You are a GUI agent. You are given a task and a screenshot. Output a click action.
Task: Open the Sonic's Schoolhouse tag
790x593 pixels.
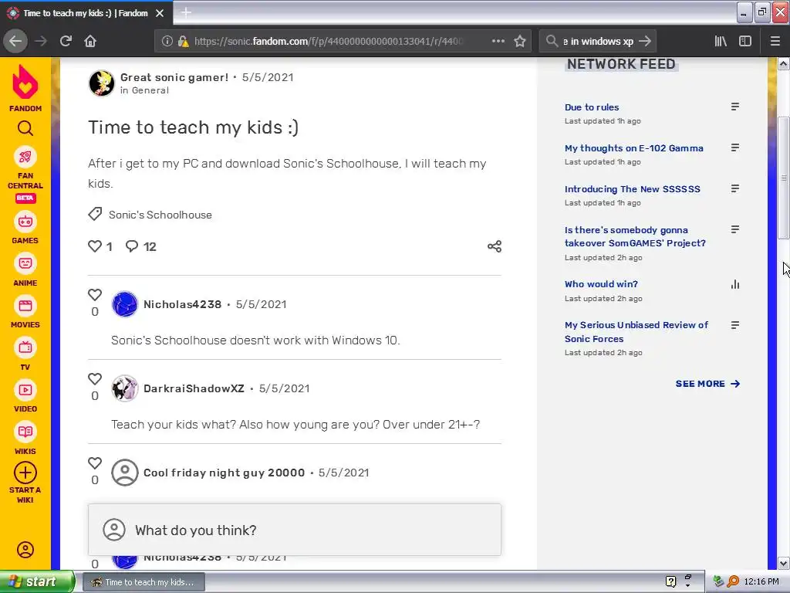coord(160,215)
